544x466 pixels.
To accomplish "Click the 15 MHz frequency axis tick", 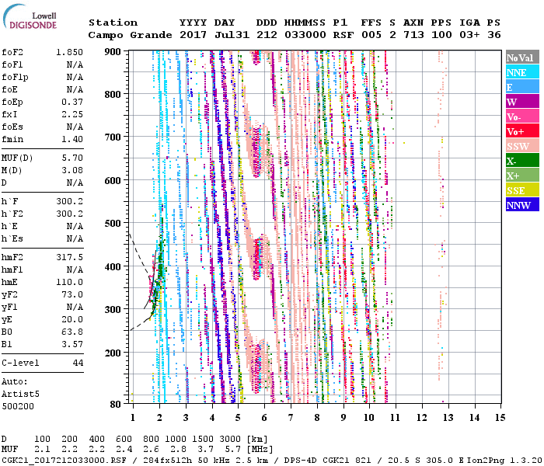I will point(499,418).
